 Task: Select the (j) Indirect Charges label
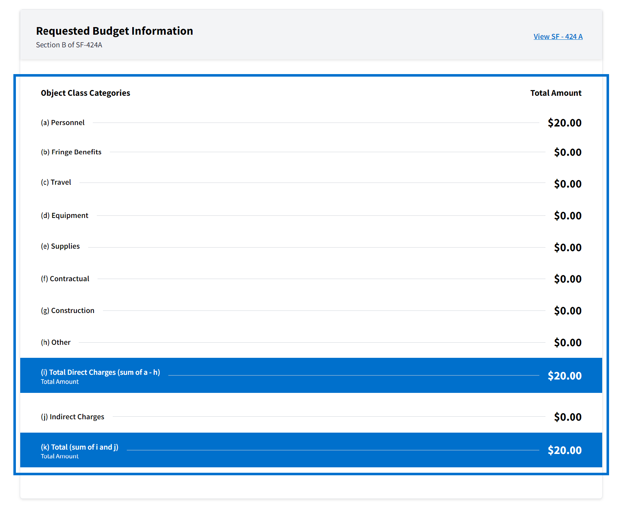72,417
